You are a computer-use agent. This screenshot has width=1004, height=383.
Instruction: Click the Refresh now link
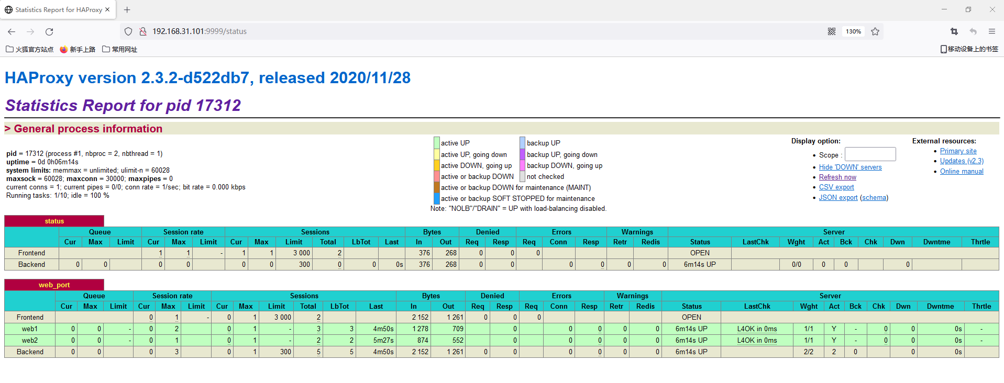pyautogui.click(x=837, y=177)
